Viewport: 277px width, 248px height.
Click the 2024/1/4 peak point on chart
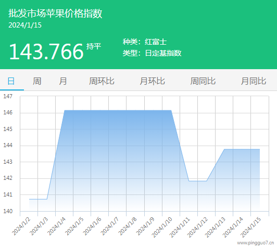point(65,110)
